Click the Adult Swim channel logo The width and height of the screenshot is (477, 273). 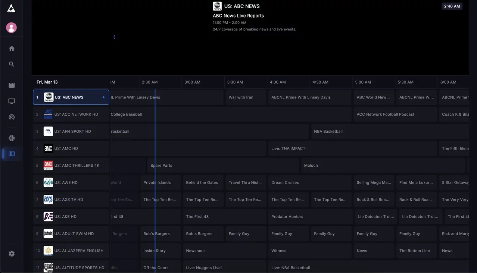(x=48, y=234)
